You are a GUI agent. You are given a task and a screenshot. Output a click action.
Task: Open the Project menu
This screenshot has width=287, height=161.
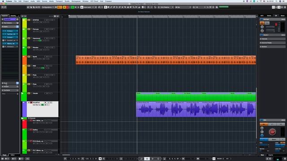click(26, 1)
